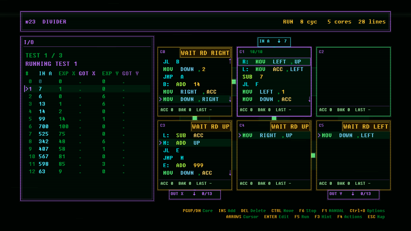
Task: Select line 'JL F' in C1
Action: click(274, 84)
